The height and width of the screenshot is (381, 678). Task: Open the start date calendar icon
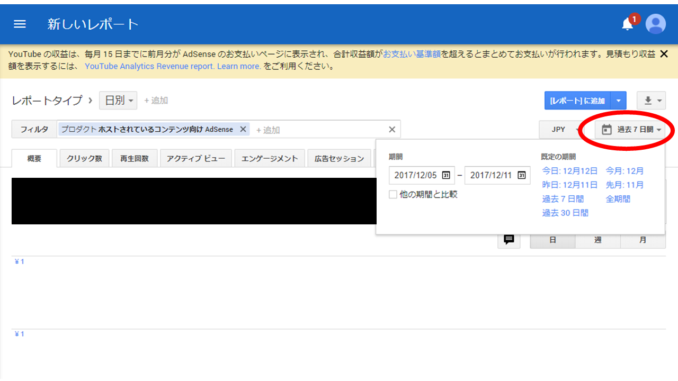446,175
